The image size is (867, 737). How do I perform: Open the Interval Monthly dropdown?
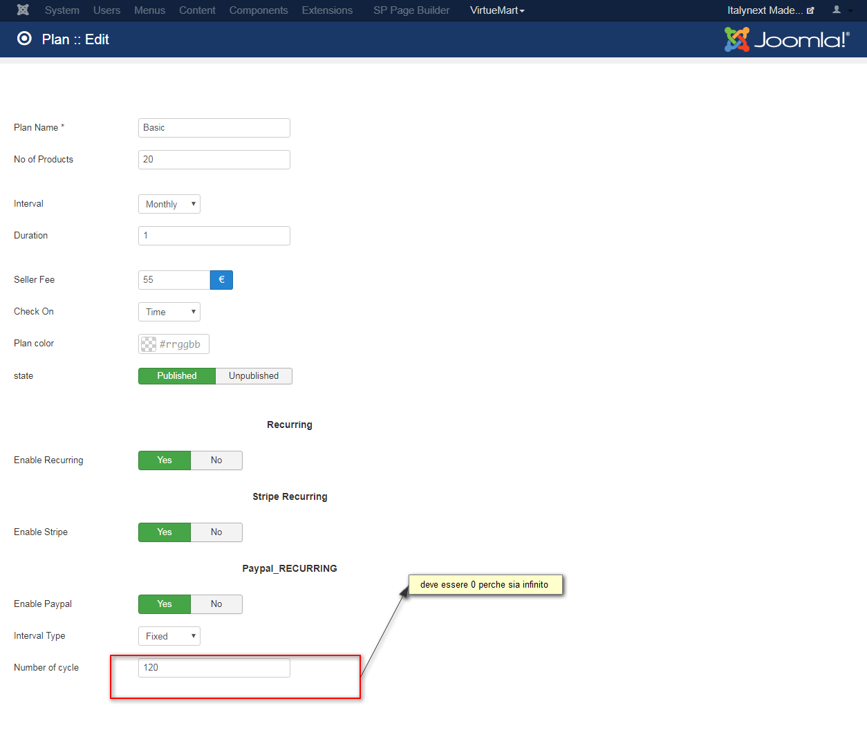click(169, 204)
